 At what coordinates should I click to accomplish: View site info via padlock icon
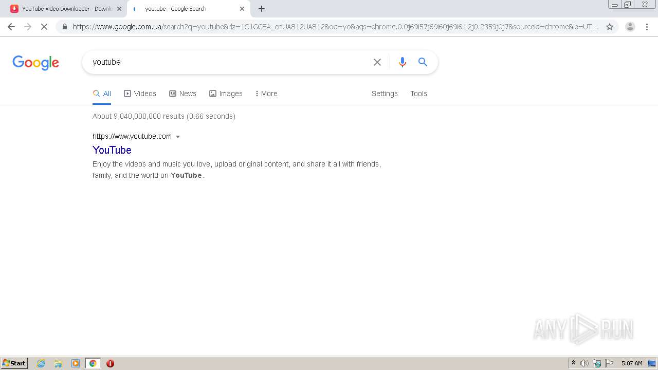coord(65,27)
